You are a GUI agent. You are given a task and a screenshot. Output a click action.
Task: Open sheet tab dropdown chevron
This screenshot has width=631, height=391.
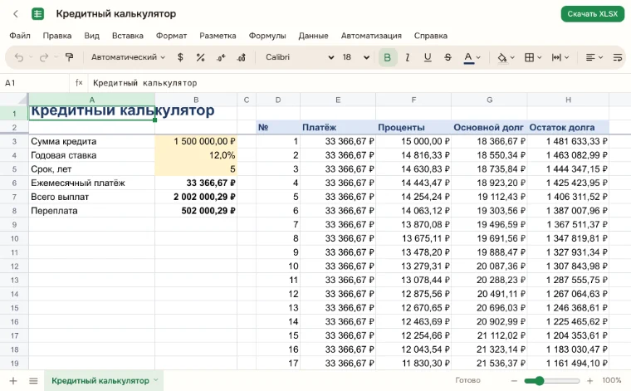[x=156, y=379]
